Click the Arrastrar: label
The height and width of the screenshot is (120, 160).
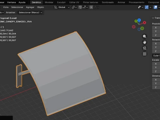11,13
